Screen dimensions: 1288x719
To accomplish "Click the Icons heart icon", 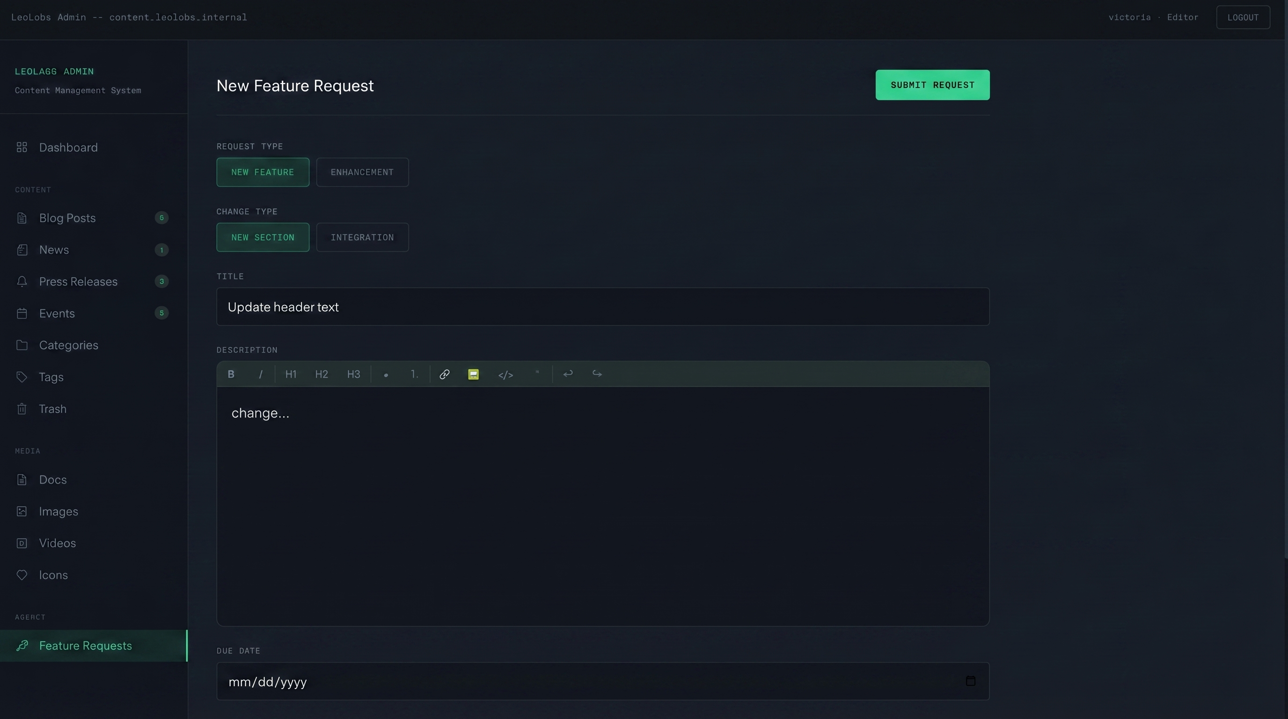I will pyautogui.click(x=22, y=574).
